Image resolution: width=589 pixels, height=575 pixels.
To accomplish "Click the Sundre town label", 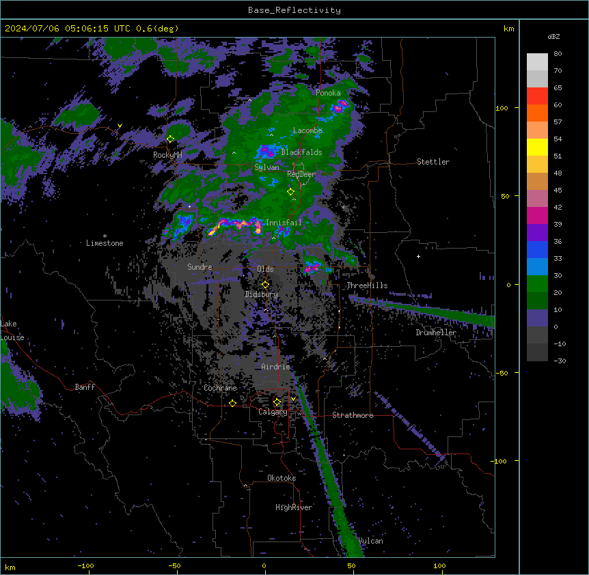I will [x=200, y=267].
